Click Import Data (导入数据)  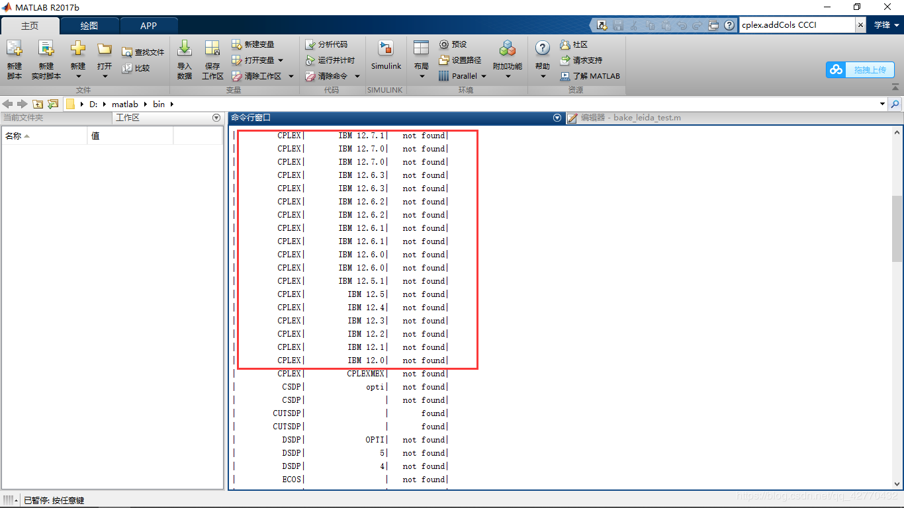coord(185,60)
